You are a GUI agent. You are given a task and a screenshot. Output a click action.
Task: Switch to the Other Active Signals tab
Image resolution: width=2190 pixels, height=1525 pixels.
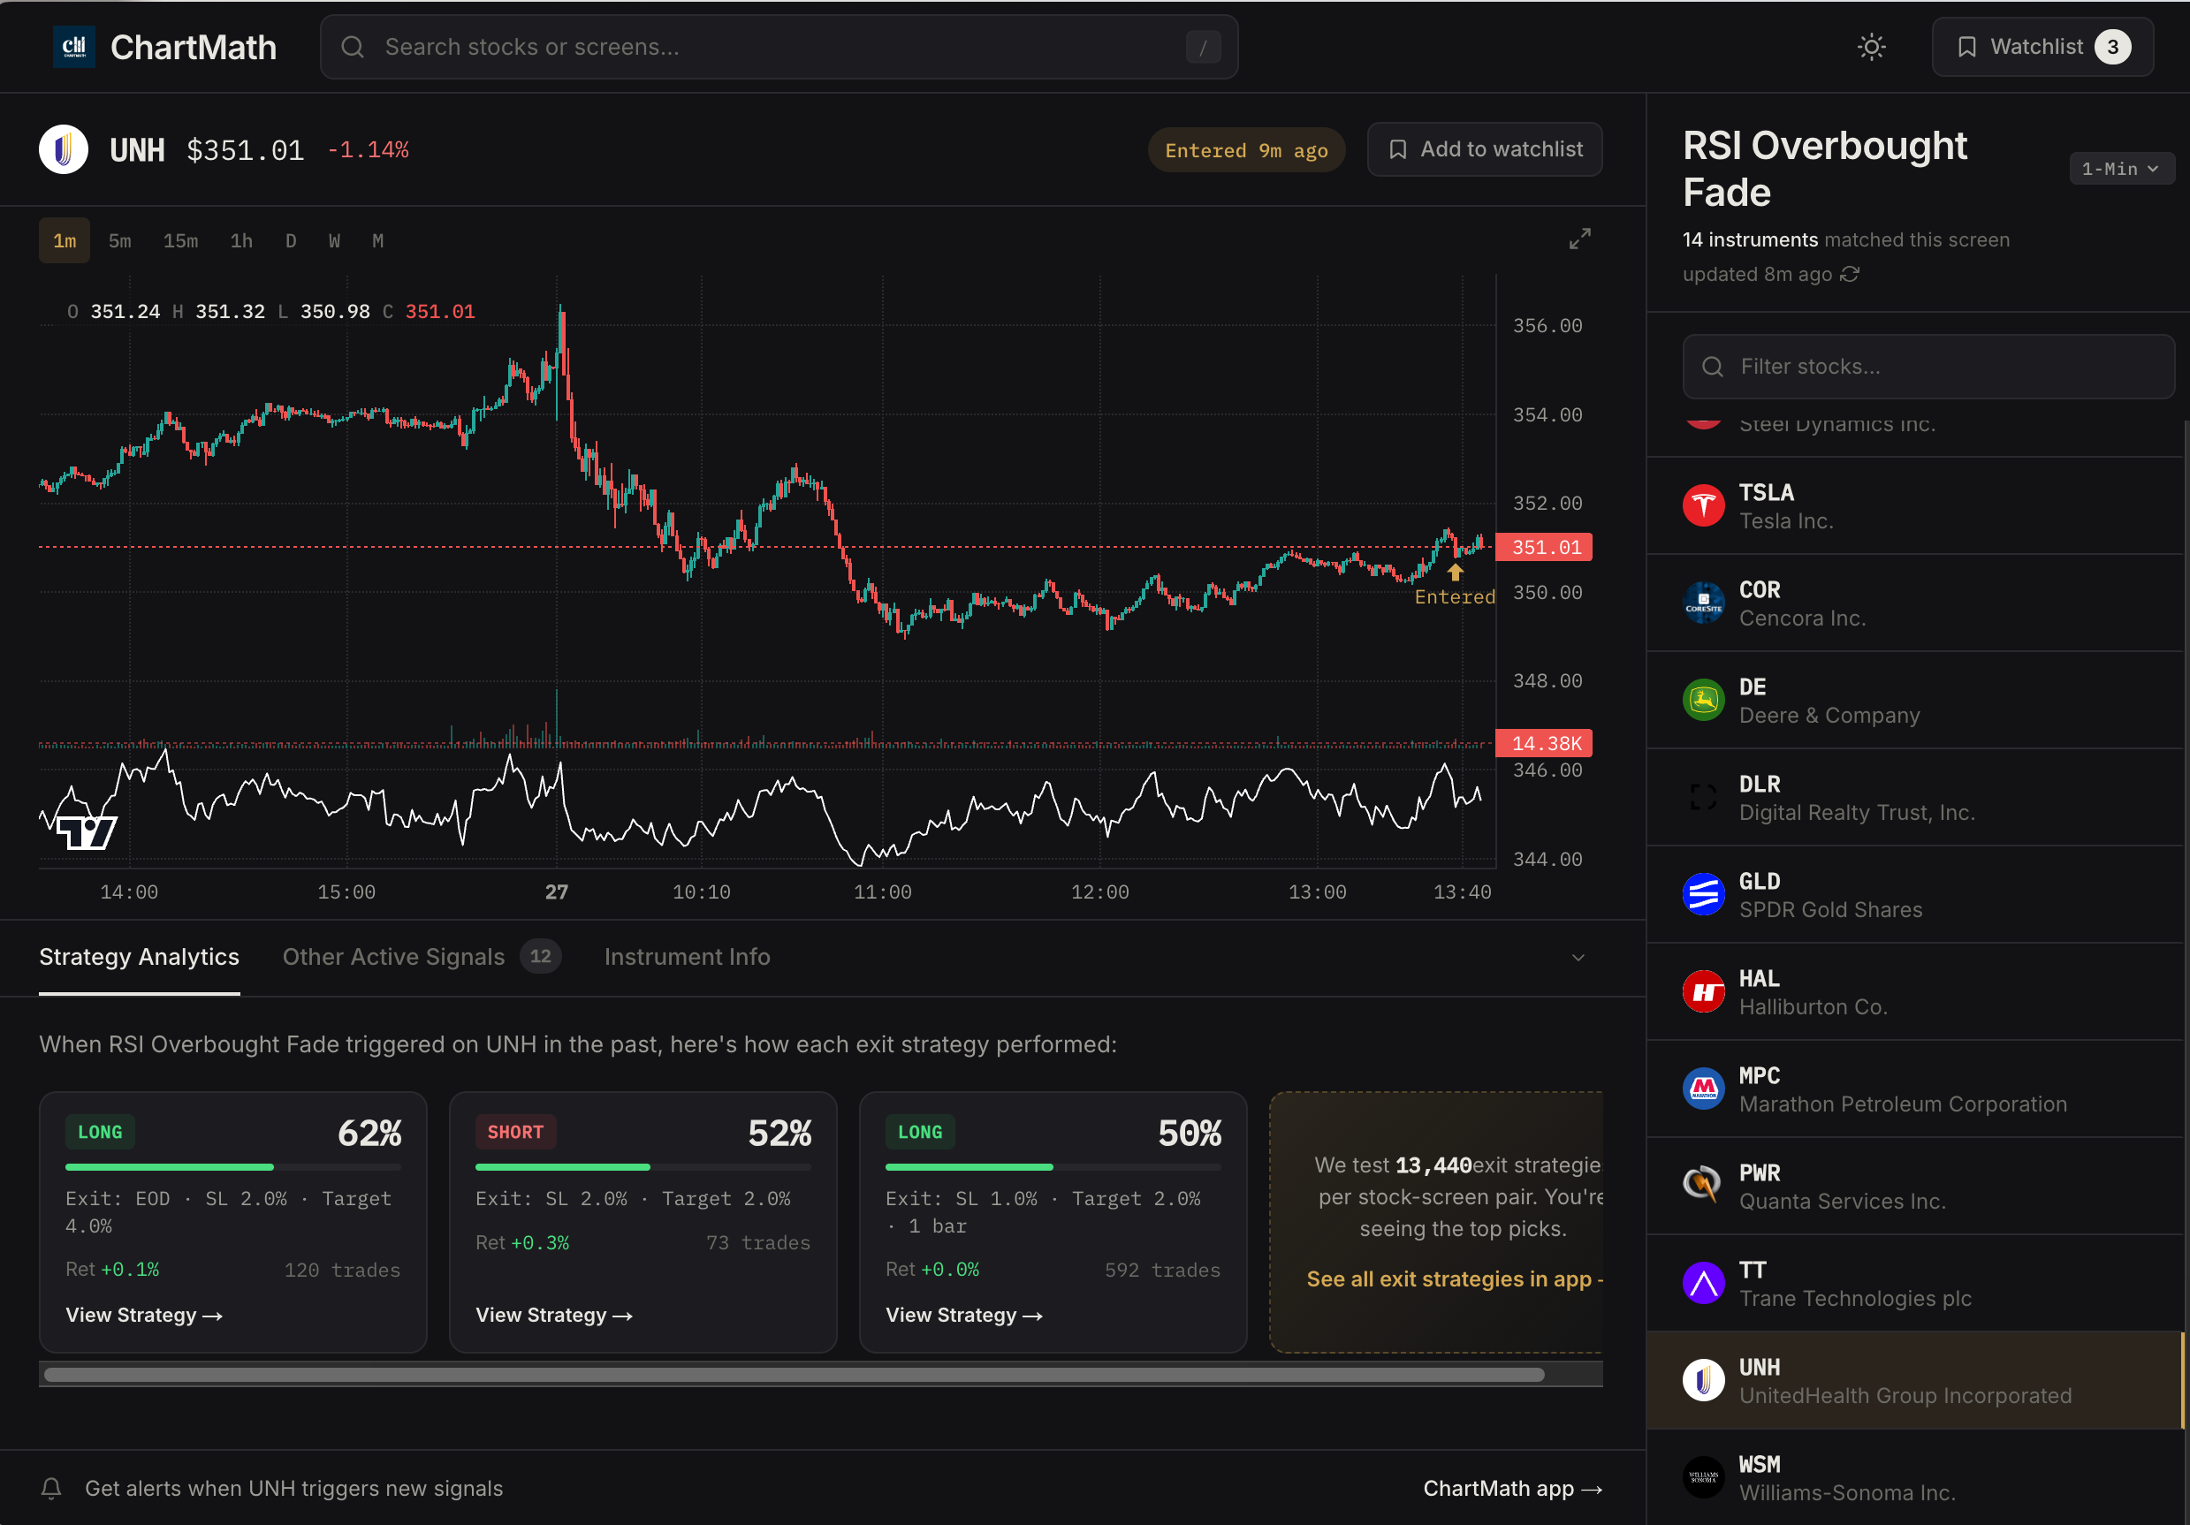tap(393, 957)
